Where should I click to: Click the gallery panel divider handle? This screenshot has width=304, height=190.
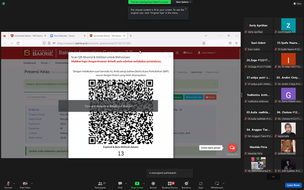point(242,95)
